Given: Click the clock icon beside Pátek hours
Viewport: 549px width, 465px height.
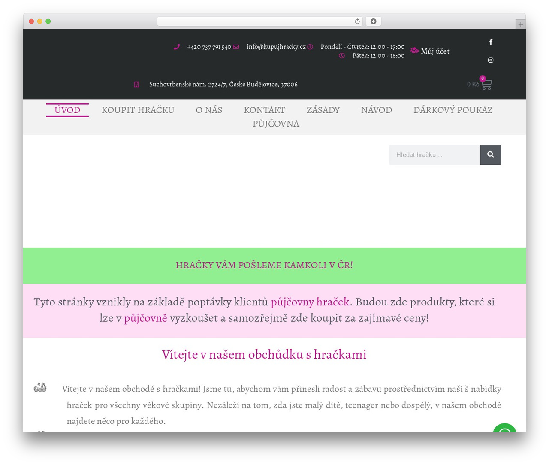Looking at the screenshot, I should tap(342, 56).
